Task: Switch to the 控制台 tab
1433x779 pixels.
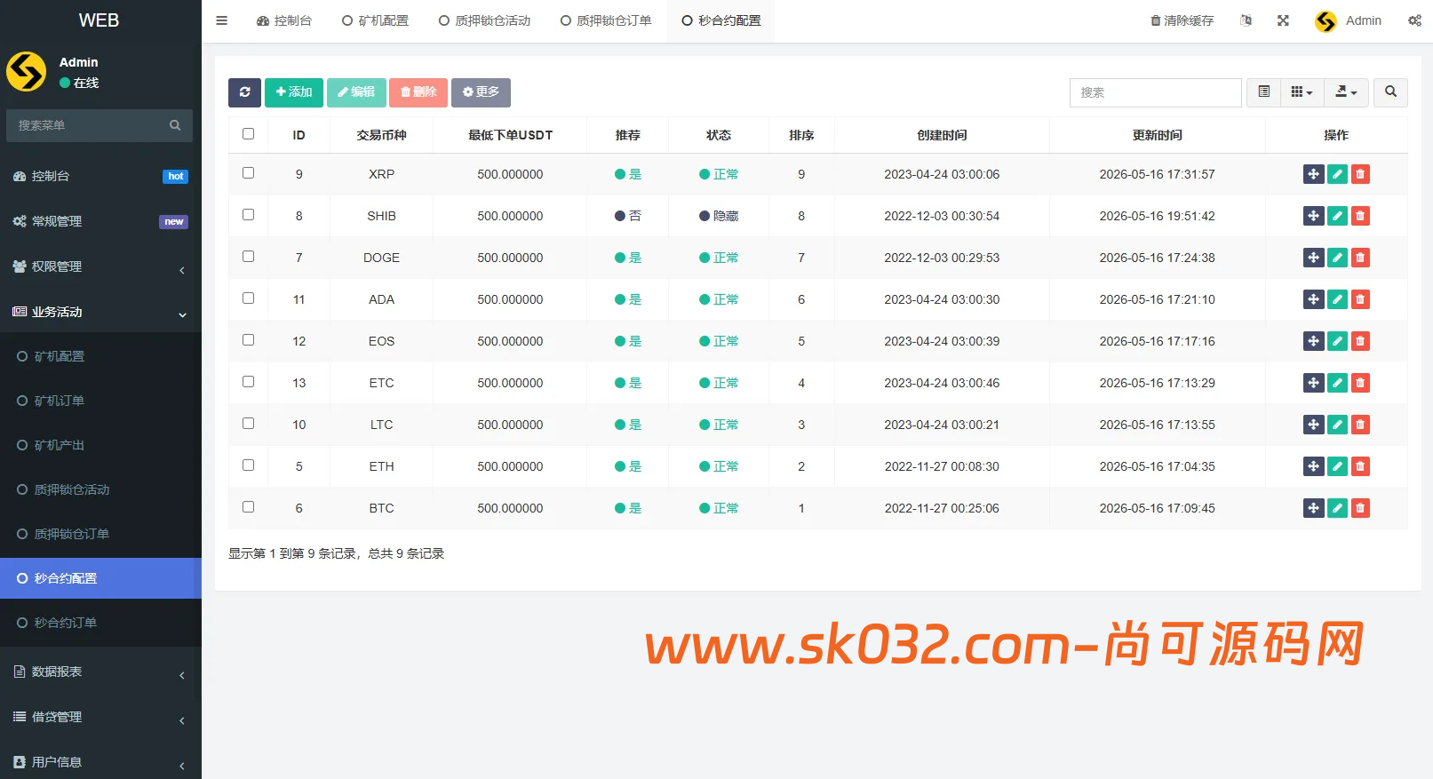Action: [x=284, y=20]
